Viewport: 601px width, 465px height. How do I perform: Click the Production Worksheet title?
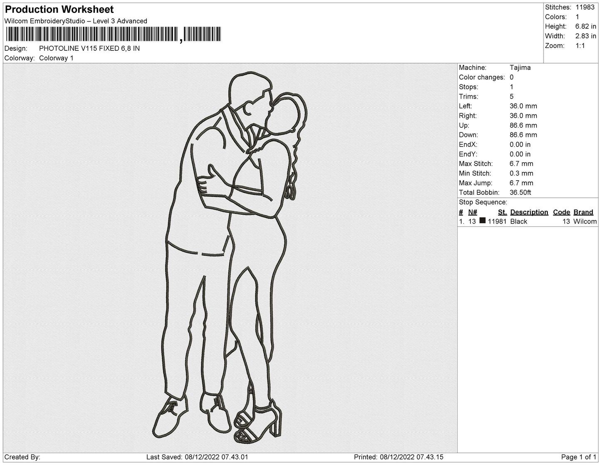coord(59,9)
